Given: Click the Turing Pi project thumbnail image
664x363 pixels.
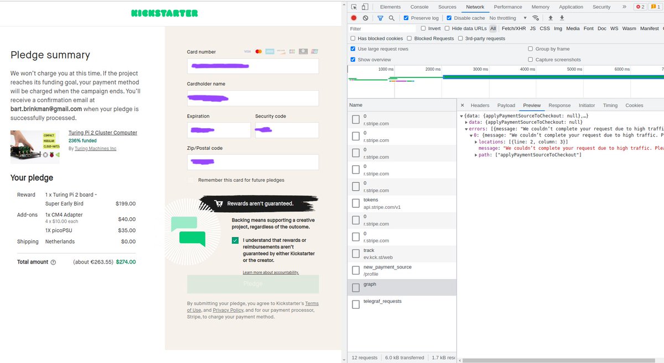Looking at the screenshot, I should (x=35, y=146).
